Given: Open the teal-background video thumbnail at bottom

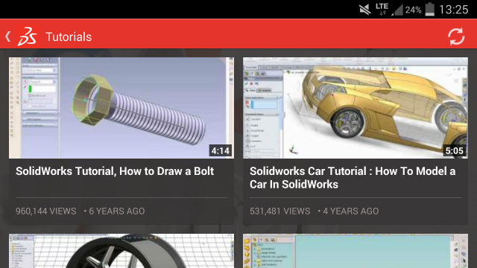Looking at the screenshot, I should coord(356,251).
